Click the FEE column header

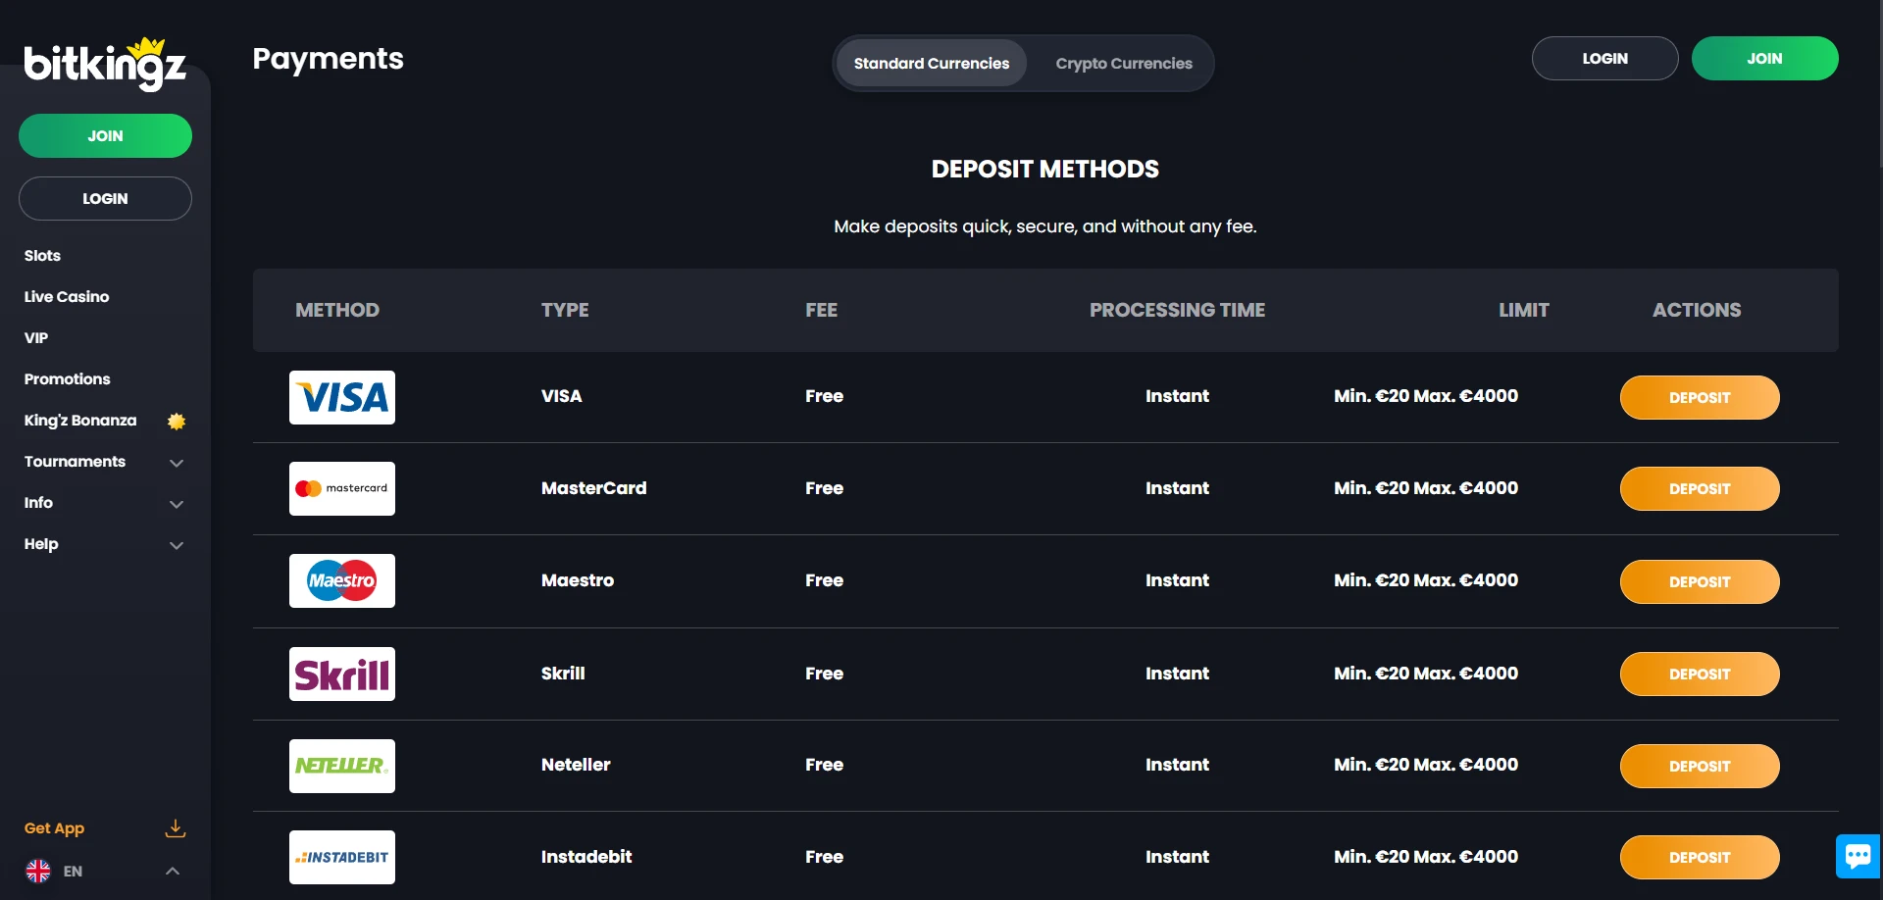click(x=821, y=310)
